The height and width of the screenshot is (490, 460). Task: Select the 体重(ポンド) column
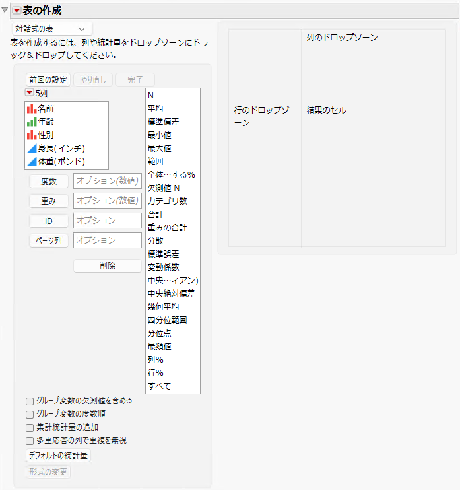tap(67, 162)
